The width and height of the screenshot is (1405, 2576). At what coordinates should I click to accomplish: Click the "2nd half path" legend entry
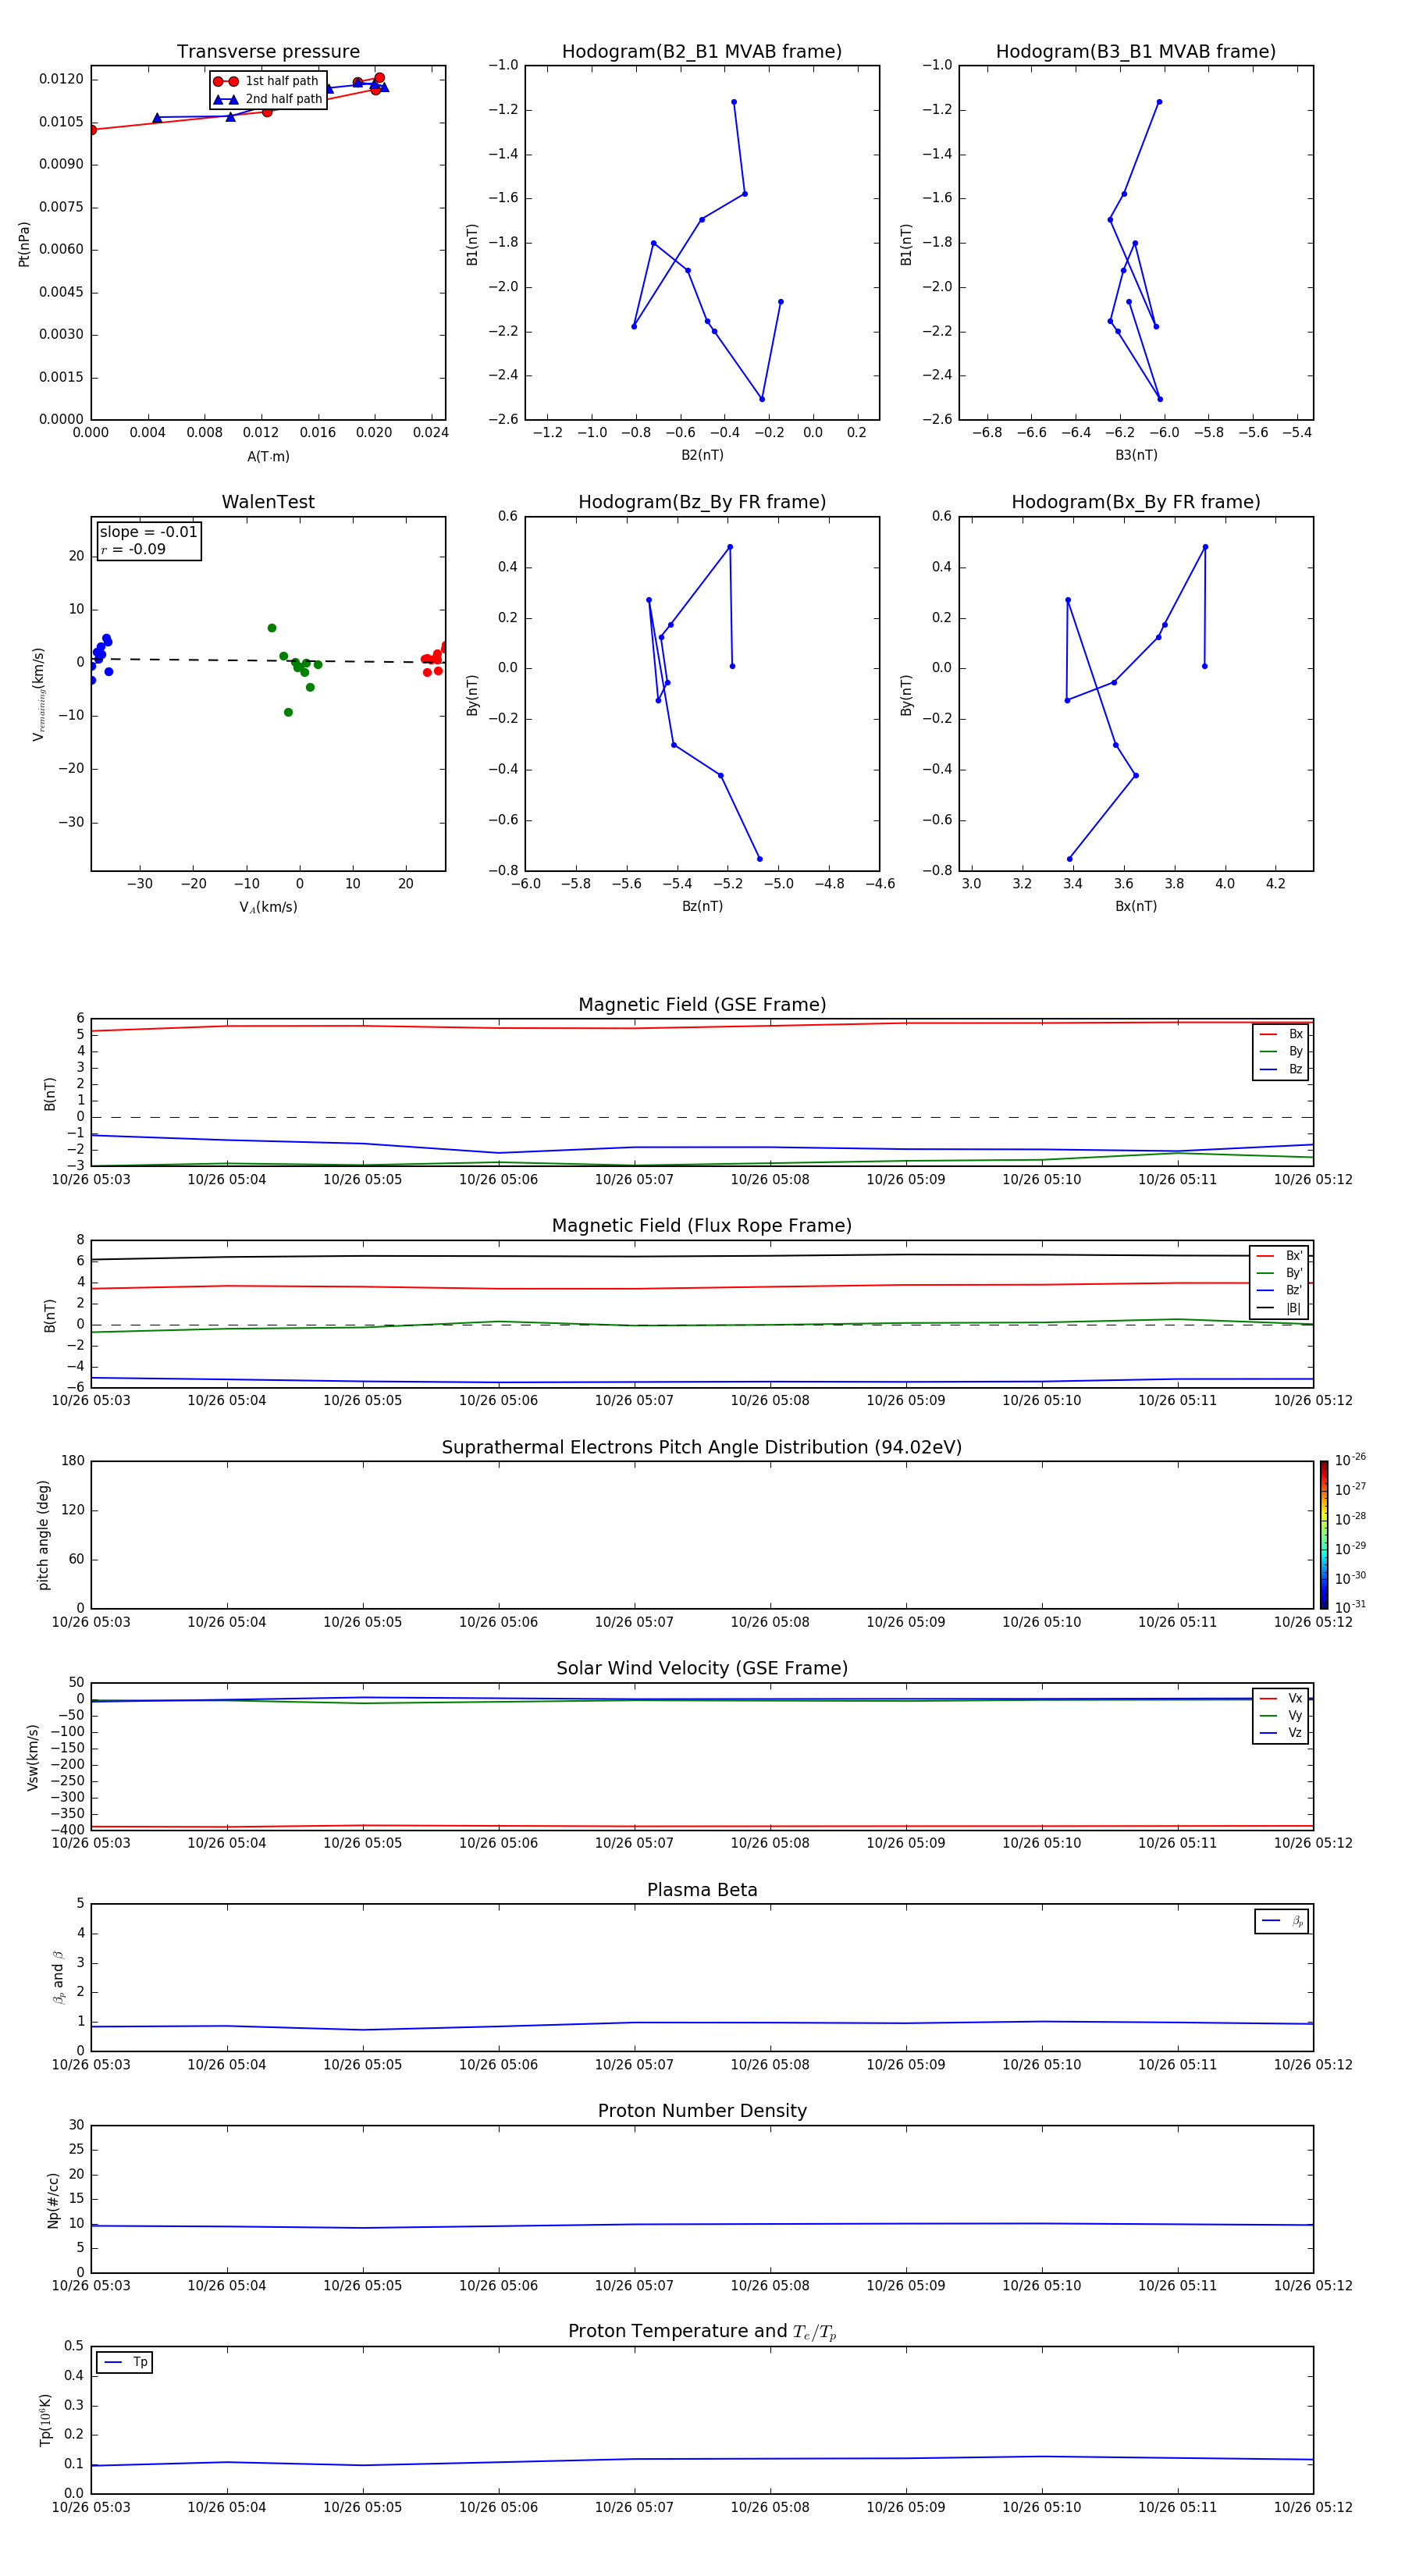point(268,99)
